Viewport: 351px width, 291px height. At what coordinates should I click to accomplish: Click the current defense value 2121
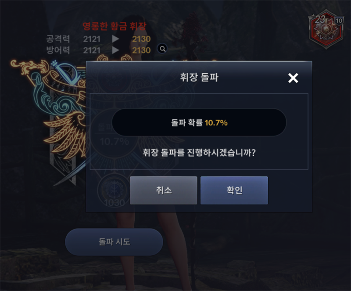coord(92,50)
